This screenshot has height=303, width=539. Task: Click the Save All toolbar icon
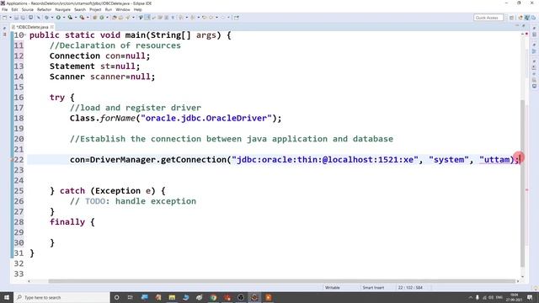[x=23, y=18]
